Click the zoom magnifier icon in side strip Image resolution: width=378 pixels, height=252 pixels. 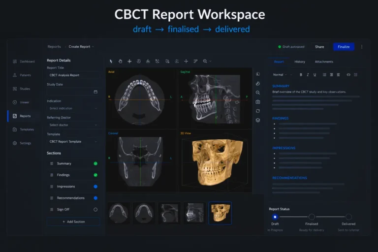click(x=258, y=93)
